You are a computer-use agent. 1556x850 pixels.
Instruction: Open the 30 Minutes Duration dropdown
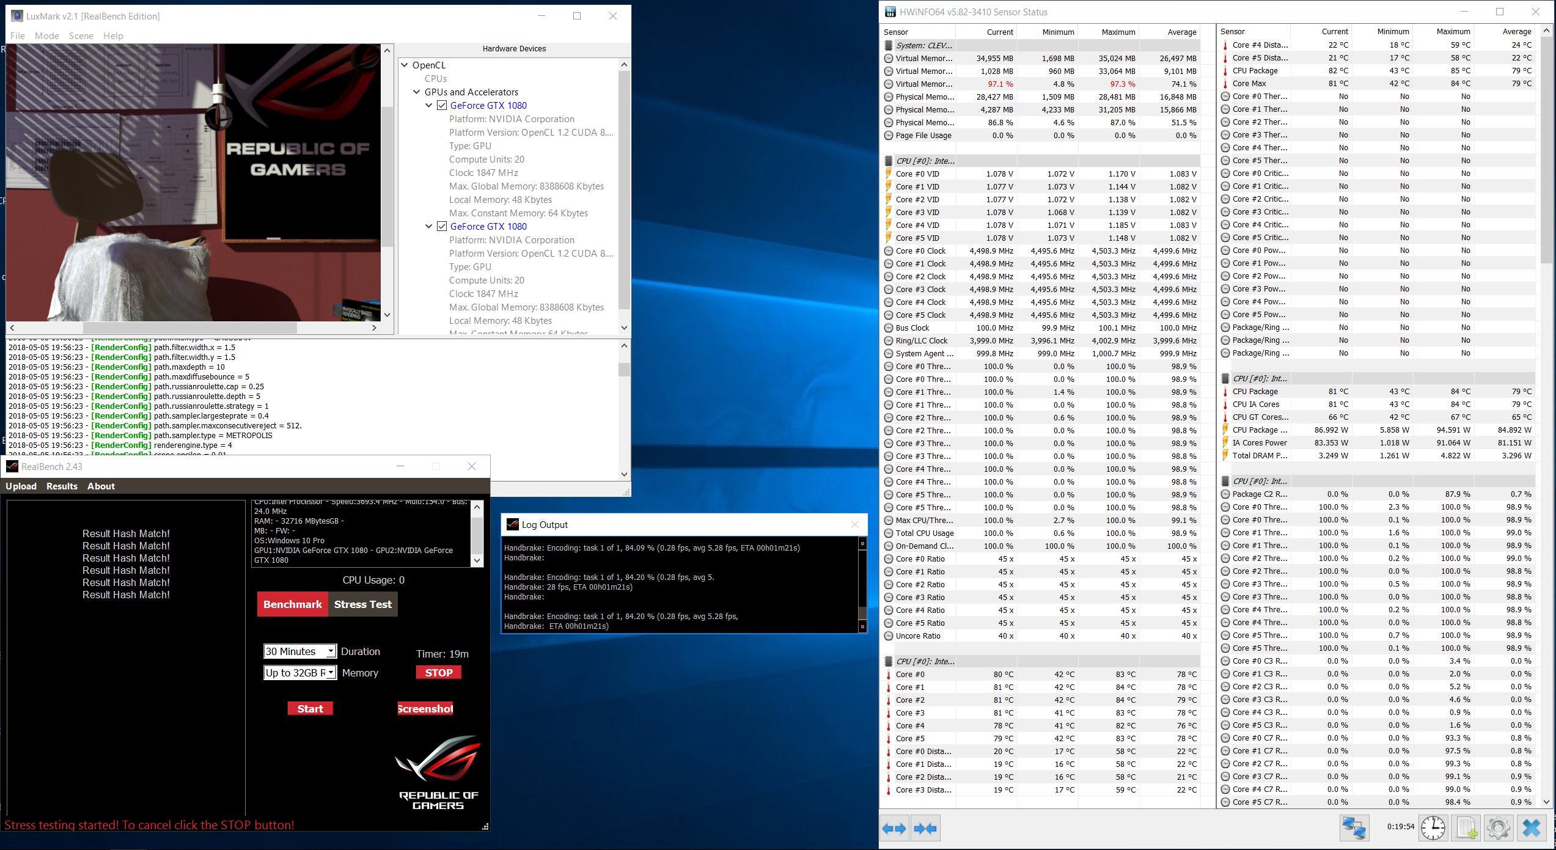point(331,651)
